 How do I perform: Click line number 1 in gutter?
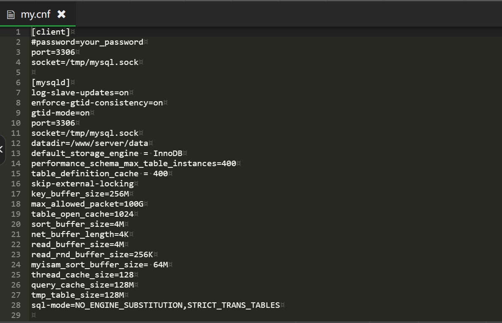pyautogui.click(x=18, y=32)
